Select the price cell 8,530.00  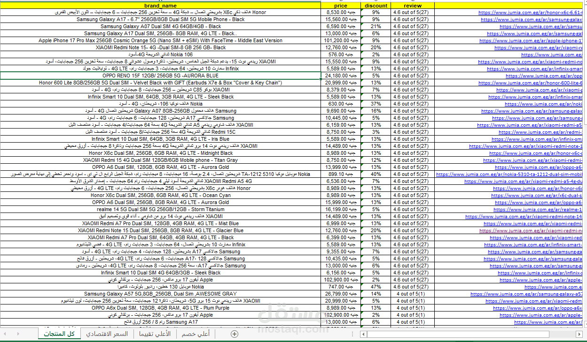pyautogui.click(x=341, y=13)
